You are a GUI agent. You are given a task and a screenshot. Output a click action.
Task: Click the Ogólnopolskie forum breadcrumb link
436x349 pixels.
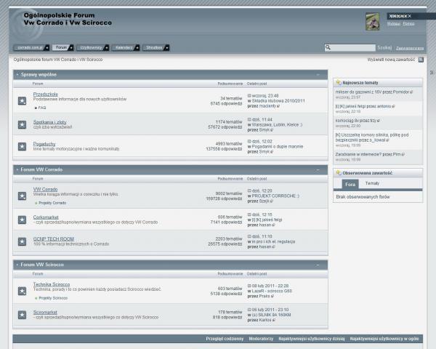[x=58, y=60]
